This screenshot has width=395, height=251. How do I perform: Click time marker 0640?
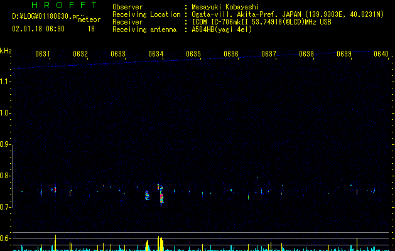point(381,54)
